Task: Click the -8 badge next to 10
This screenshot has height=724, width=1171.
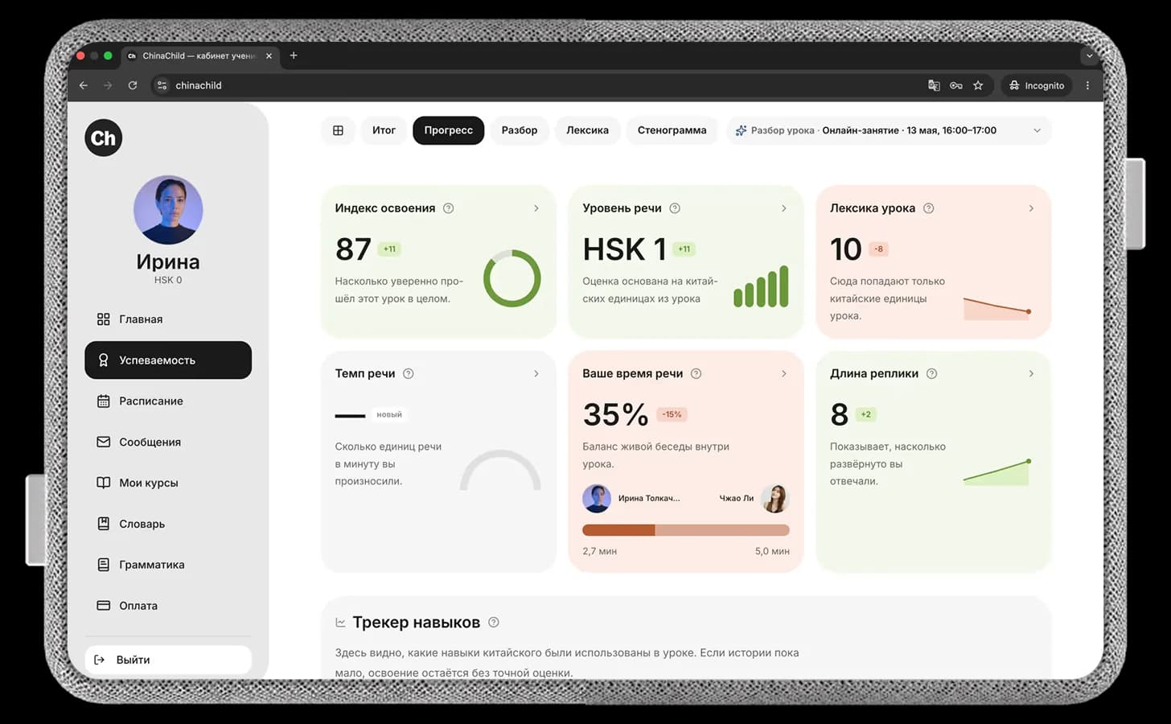Action: 878,249
